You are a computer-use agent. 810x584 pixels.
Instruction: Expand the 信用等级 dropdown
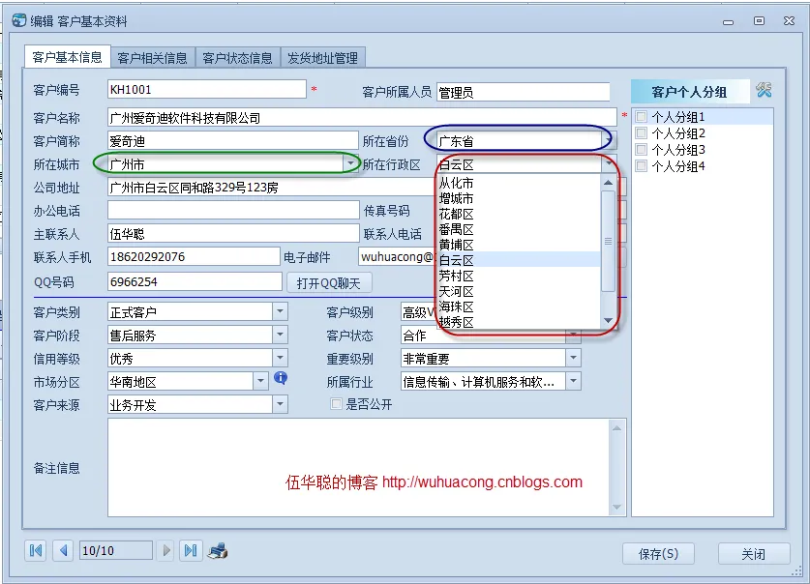280,358
